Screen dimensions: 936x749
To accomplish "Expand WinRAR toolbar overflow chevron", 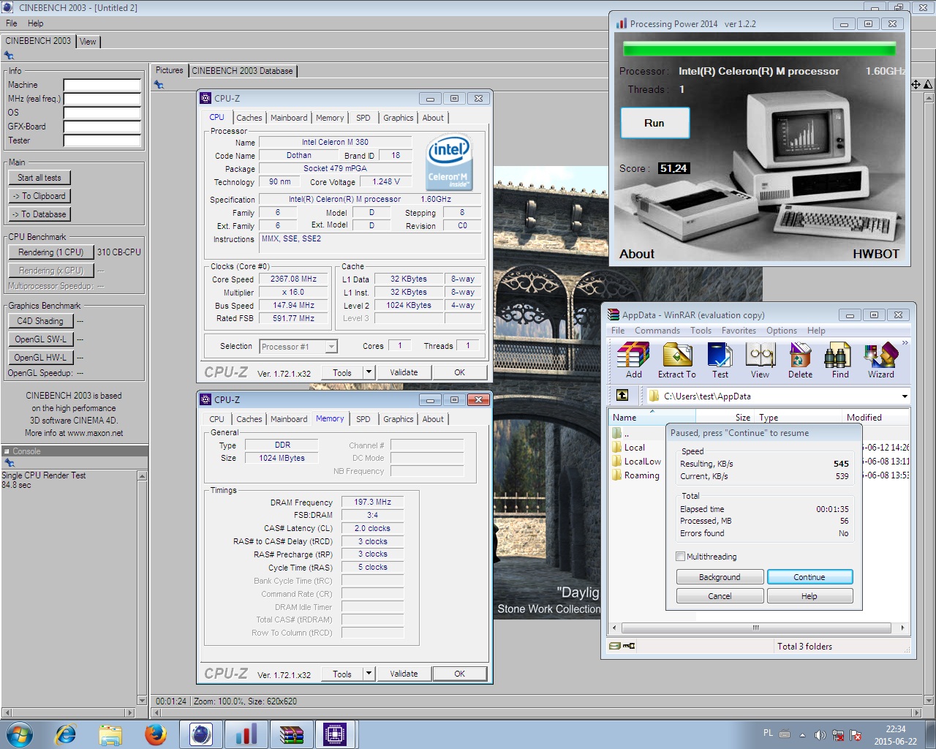I will point(905,343).
